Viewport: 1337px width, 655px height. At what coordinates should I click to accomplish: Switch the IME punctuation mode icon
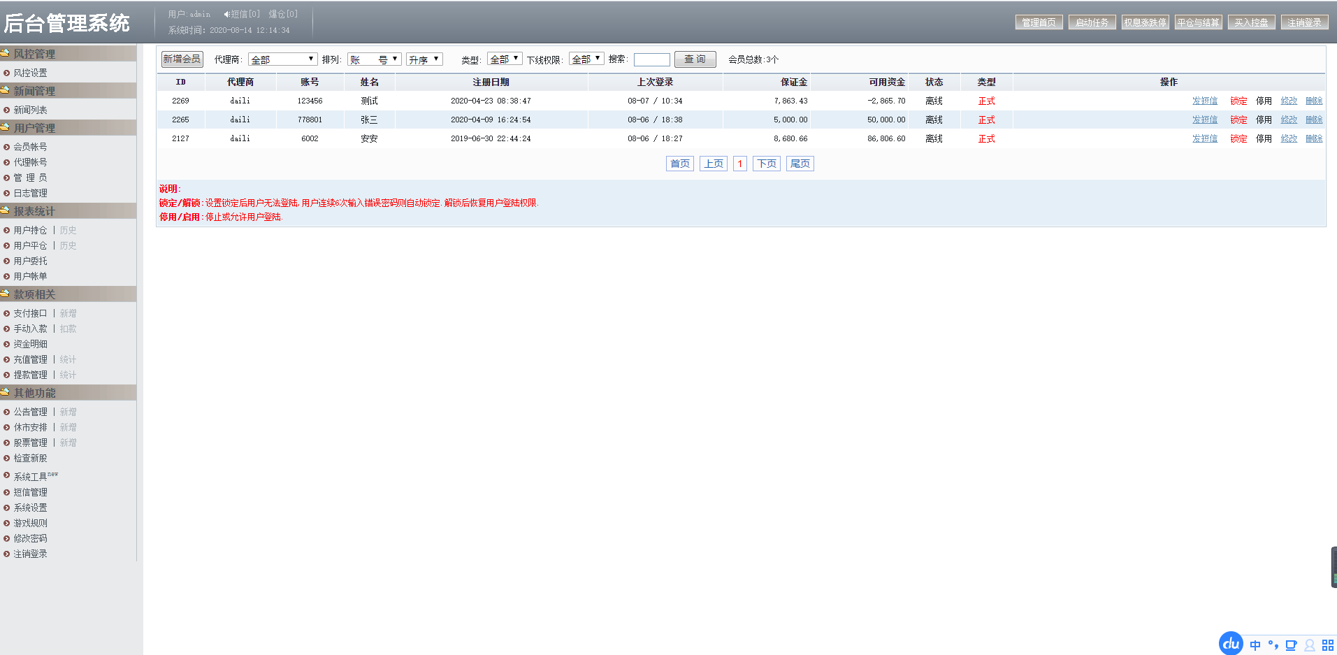(x=1273, y=645)
